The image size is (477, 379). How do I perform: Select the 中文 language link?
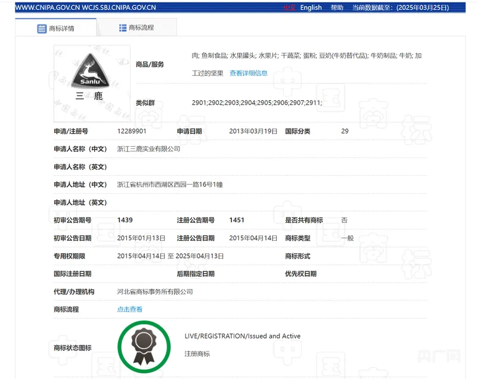[289, 8]
